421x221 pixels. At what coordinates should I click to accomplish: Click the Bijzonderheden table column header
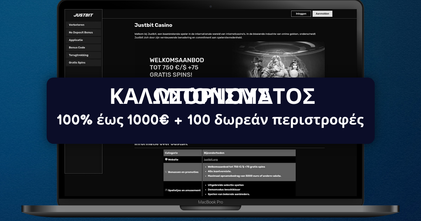click(x=214, y=153)
